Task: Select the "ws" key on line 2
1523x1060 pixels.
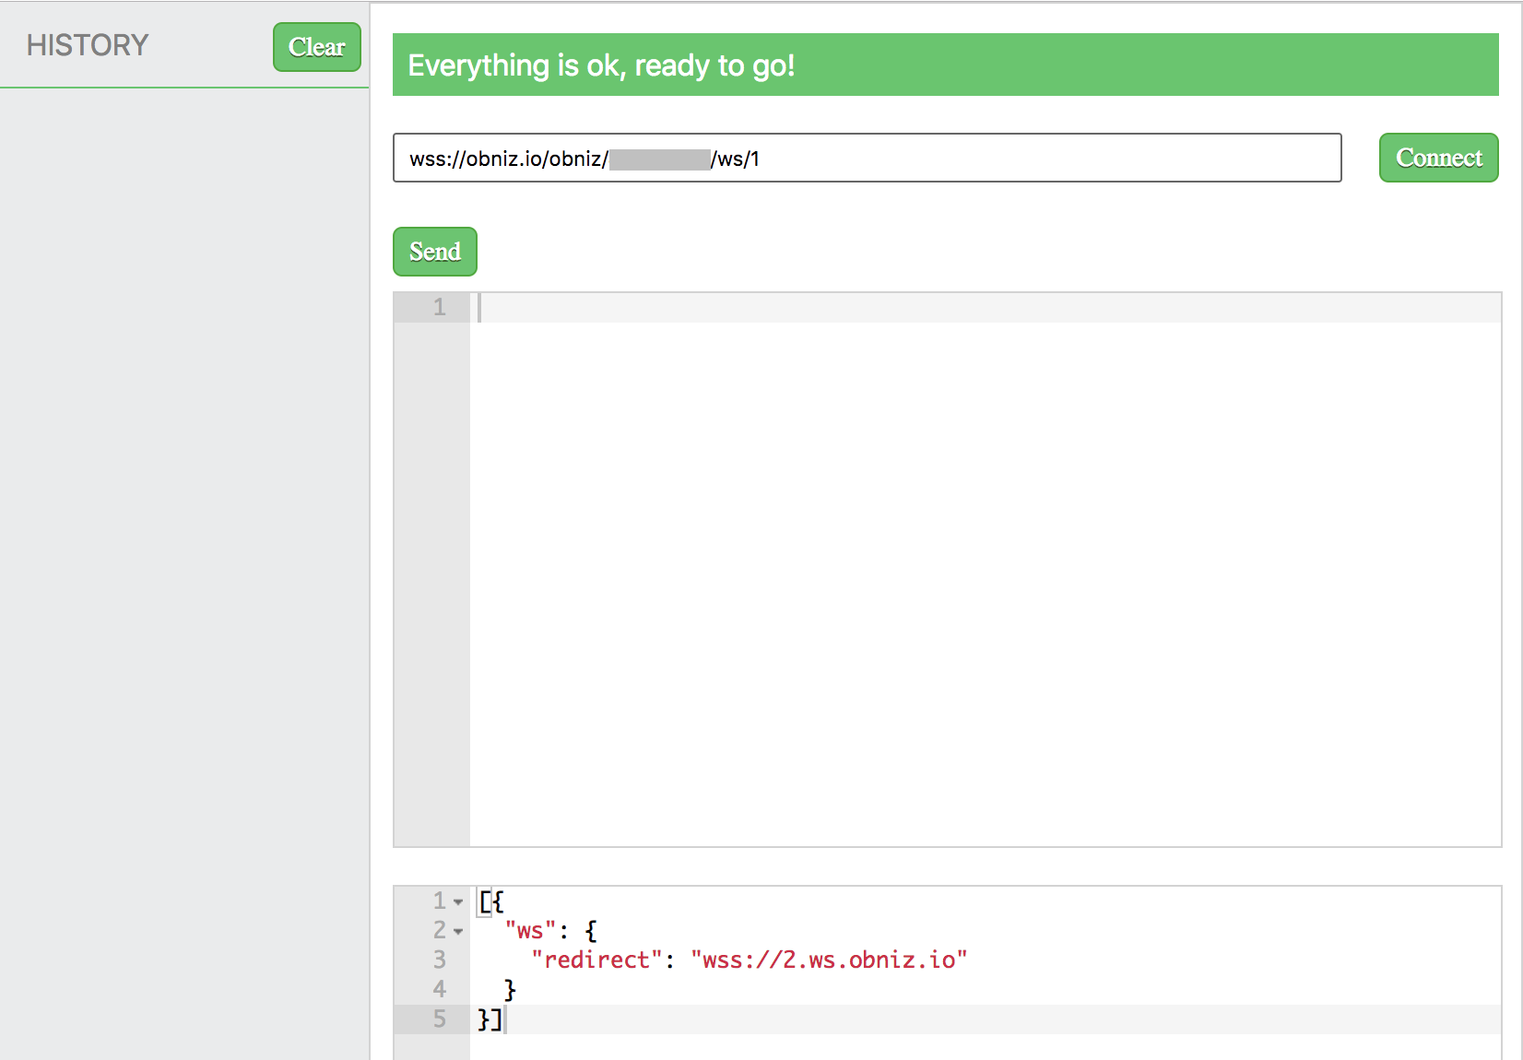Action: (527, 930)
